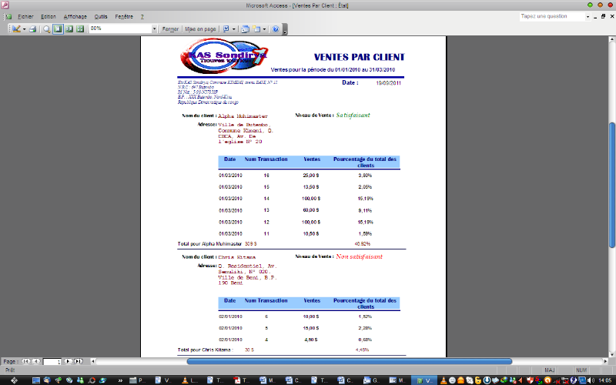The image size is (616, 385).
Task: Switch to the PDF 'T...' taskbar button
Action: point(242,380)
